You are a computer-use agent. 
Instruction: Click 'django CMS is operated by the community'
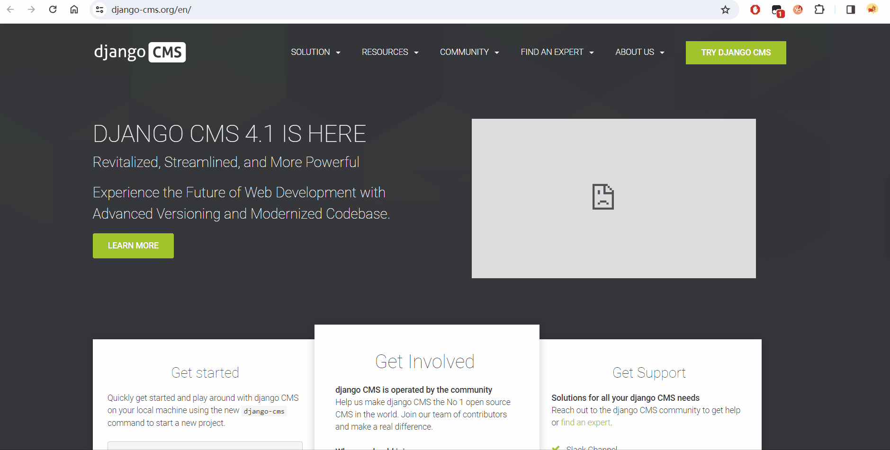414,390
